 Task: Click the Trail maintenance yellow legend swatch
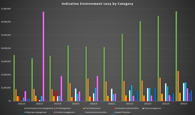click(84, 108)
